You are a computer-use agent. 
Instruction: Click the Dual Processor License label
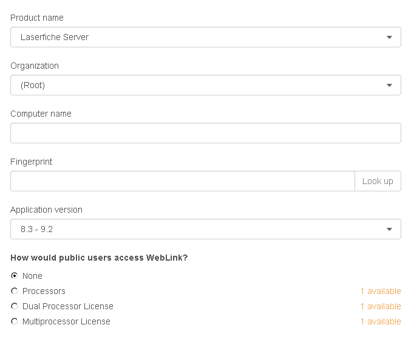click(x=68, y=306)
